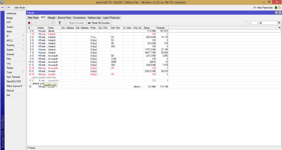Select disabled rule 15 passthrough row
This screenshot has width=282, height=150.
click(x=98, y=81)
